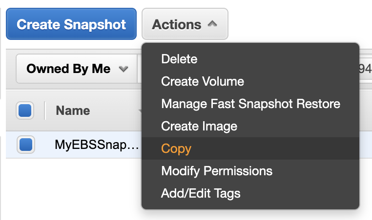
Task: Click the Create Snapshot button
Action: coord(71,24)
